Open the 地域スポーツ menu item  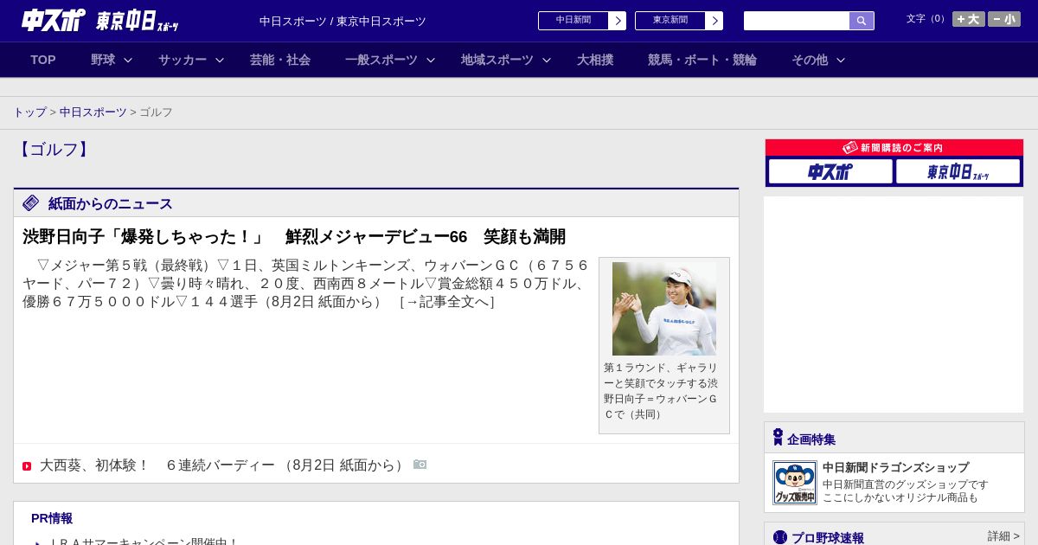(x=497, y=60)
